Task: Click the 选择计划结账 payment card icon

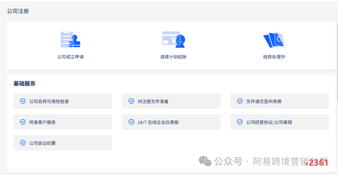Action: pyautogui.click(x=174, y=39)
